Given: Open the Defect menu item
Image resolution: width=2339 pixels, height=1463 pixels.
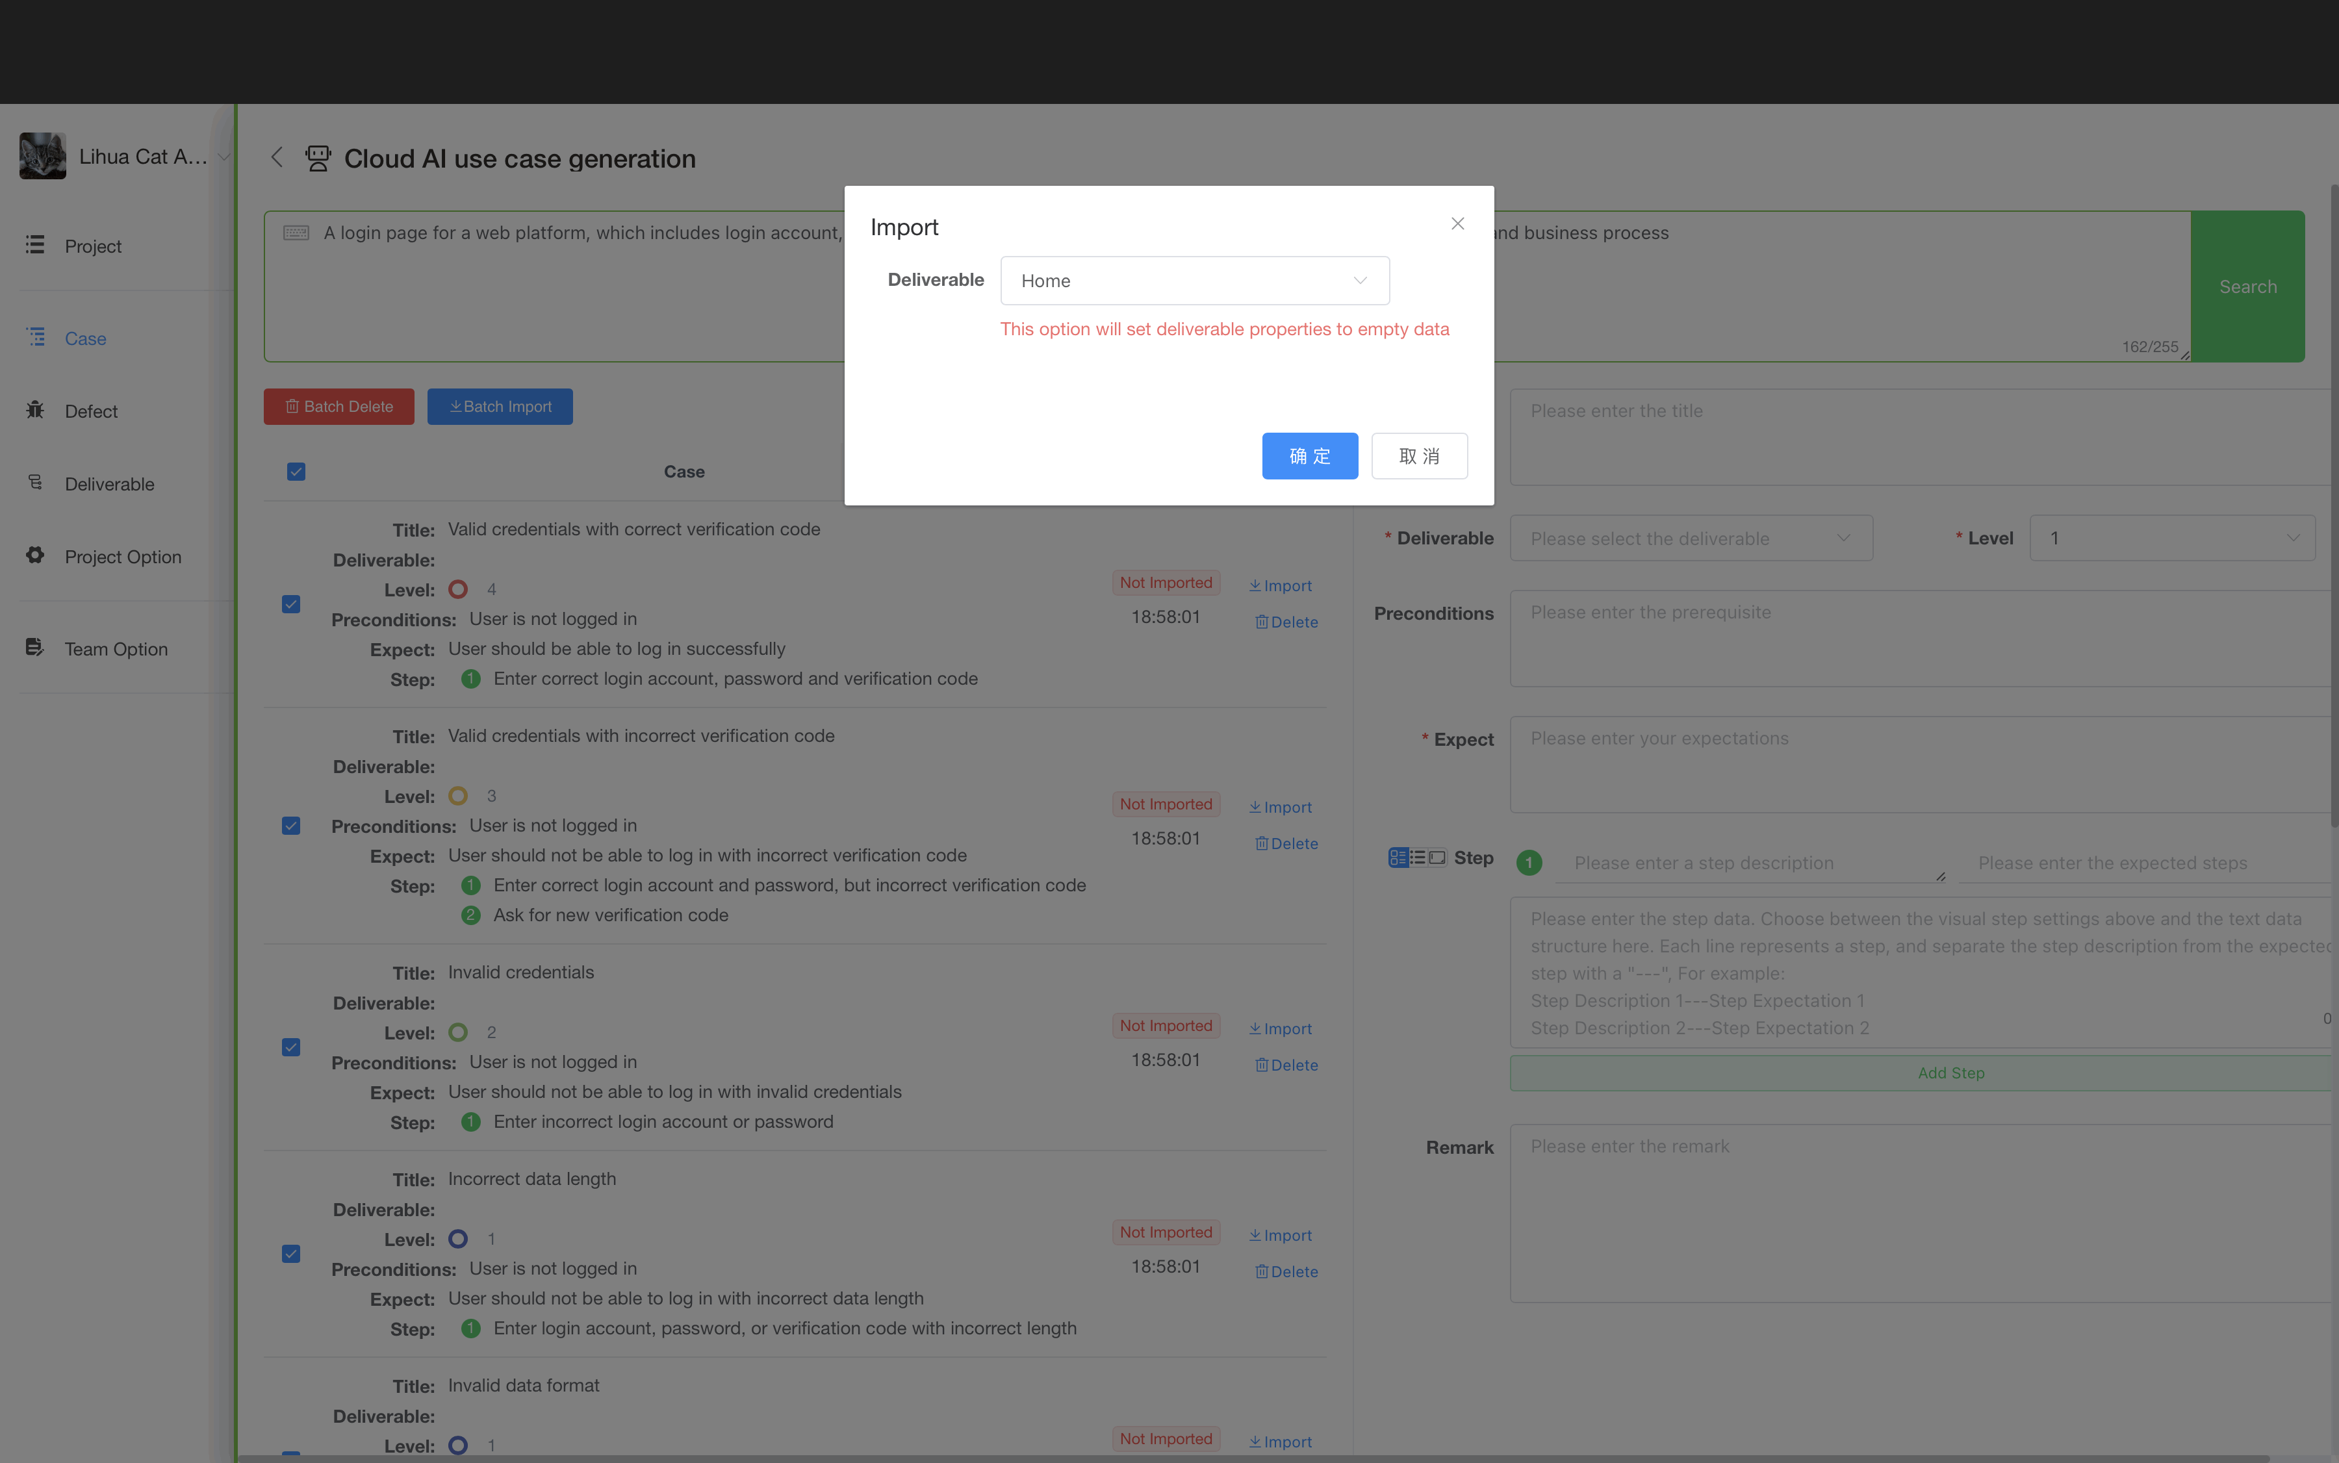Looking at the screenshot, I should 91,411.
